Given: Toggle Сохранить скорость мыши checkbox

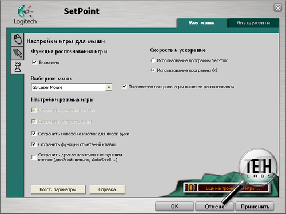Looking at the screenshot, I should click(x=34, y=122).
